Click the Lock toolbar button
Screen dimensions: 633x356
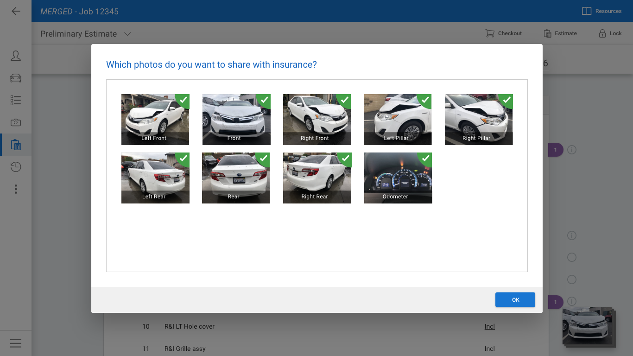[610, 33]
